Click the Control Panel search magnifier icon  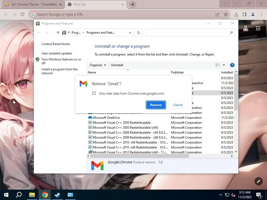click(231, 33)
